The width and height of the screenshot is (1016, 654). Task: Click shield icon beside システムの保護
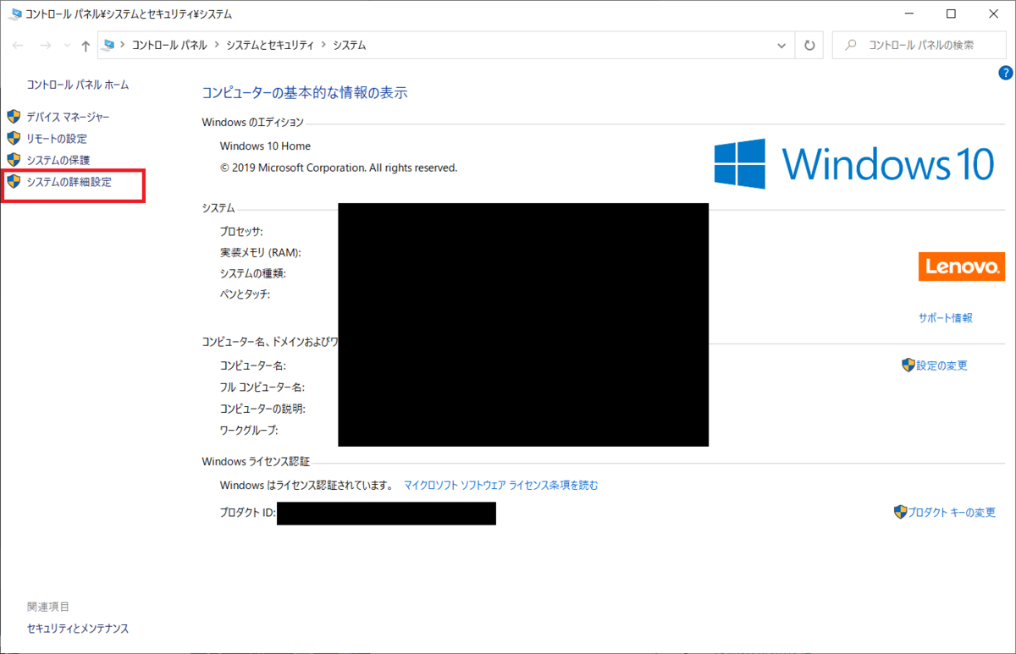pos(13,159)
